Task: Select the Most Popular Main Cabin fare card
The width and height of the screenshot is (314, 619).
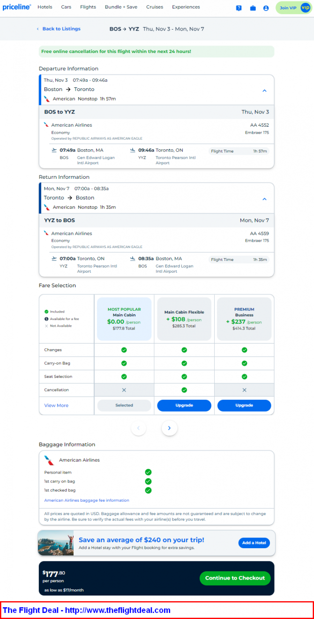Action: coord(124,319)
